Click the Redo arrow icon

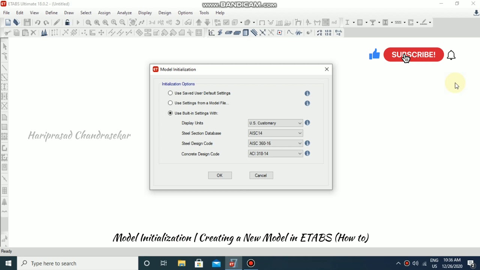[46, 22]
